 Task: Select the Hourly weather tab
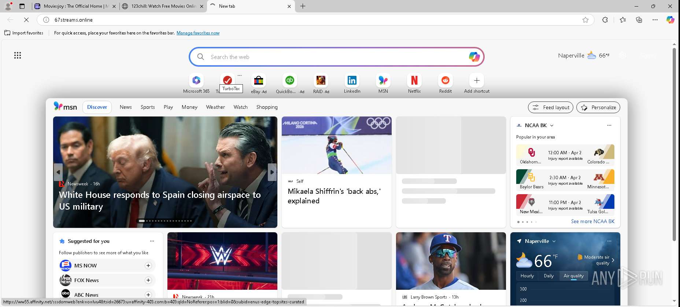(x=527, y=276)
